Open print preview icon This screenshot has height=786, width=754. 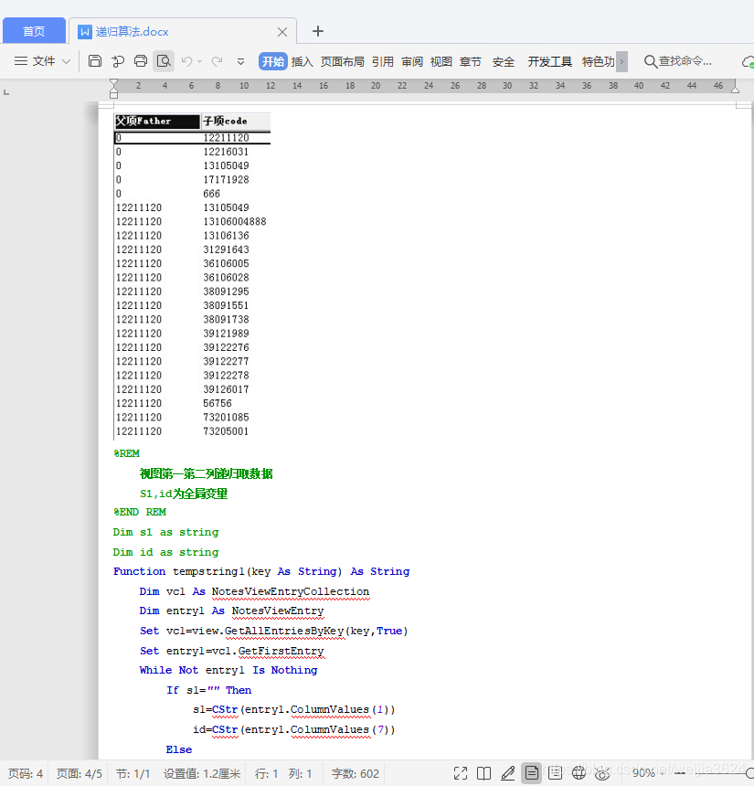click(x=164, y=61)
